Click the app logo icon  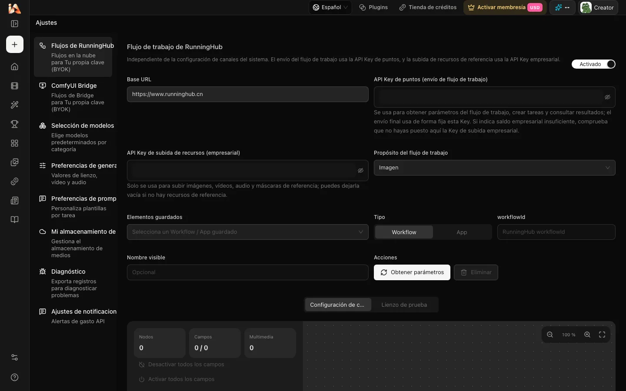click(x=14, y=8)
